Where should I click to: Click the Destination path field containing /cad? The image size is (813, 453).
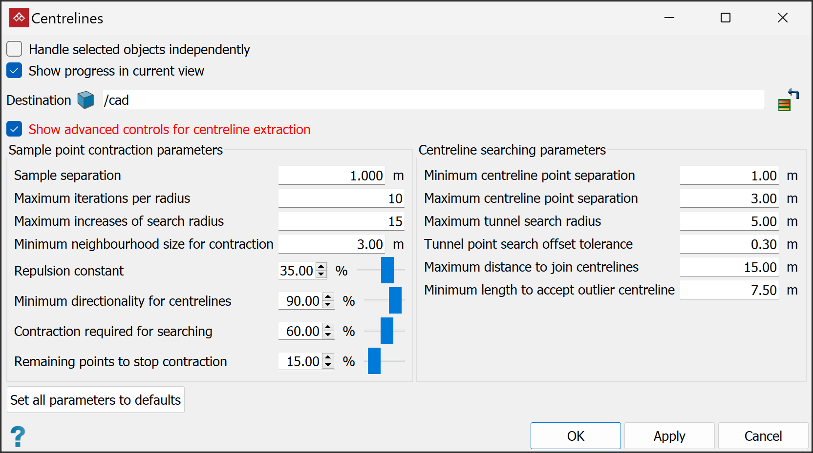click(433, 100)
